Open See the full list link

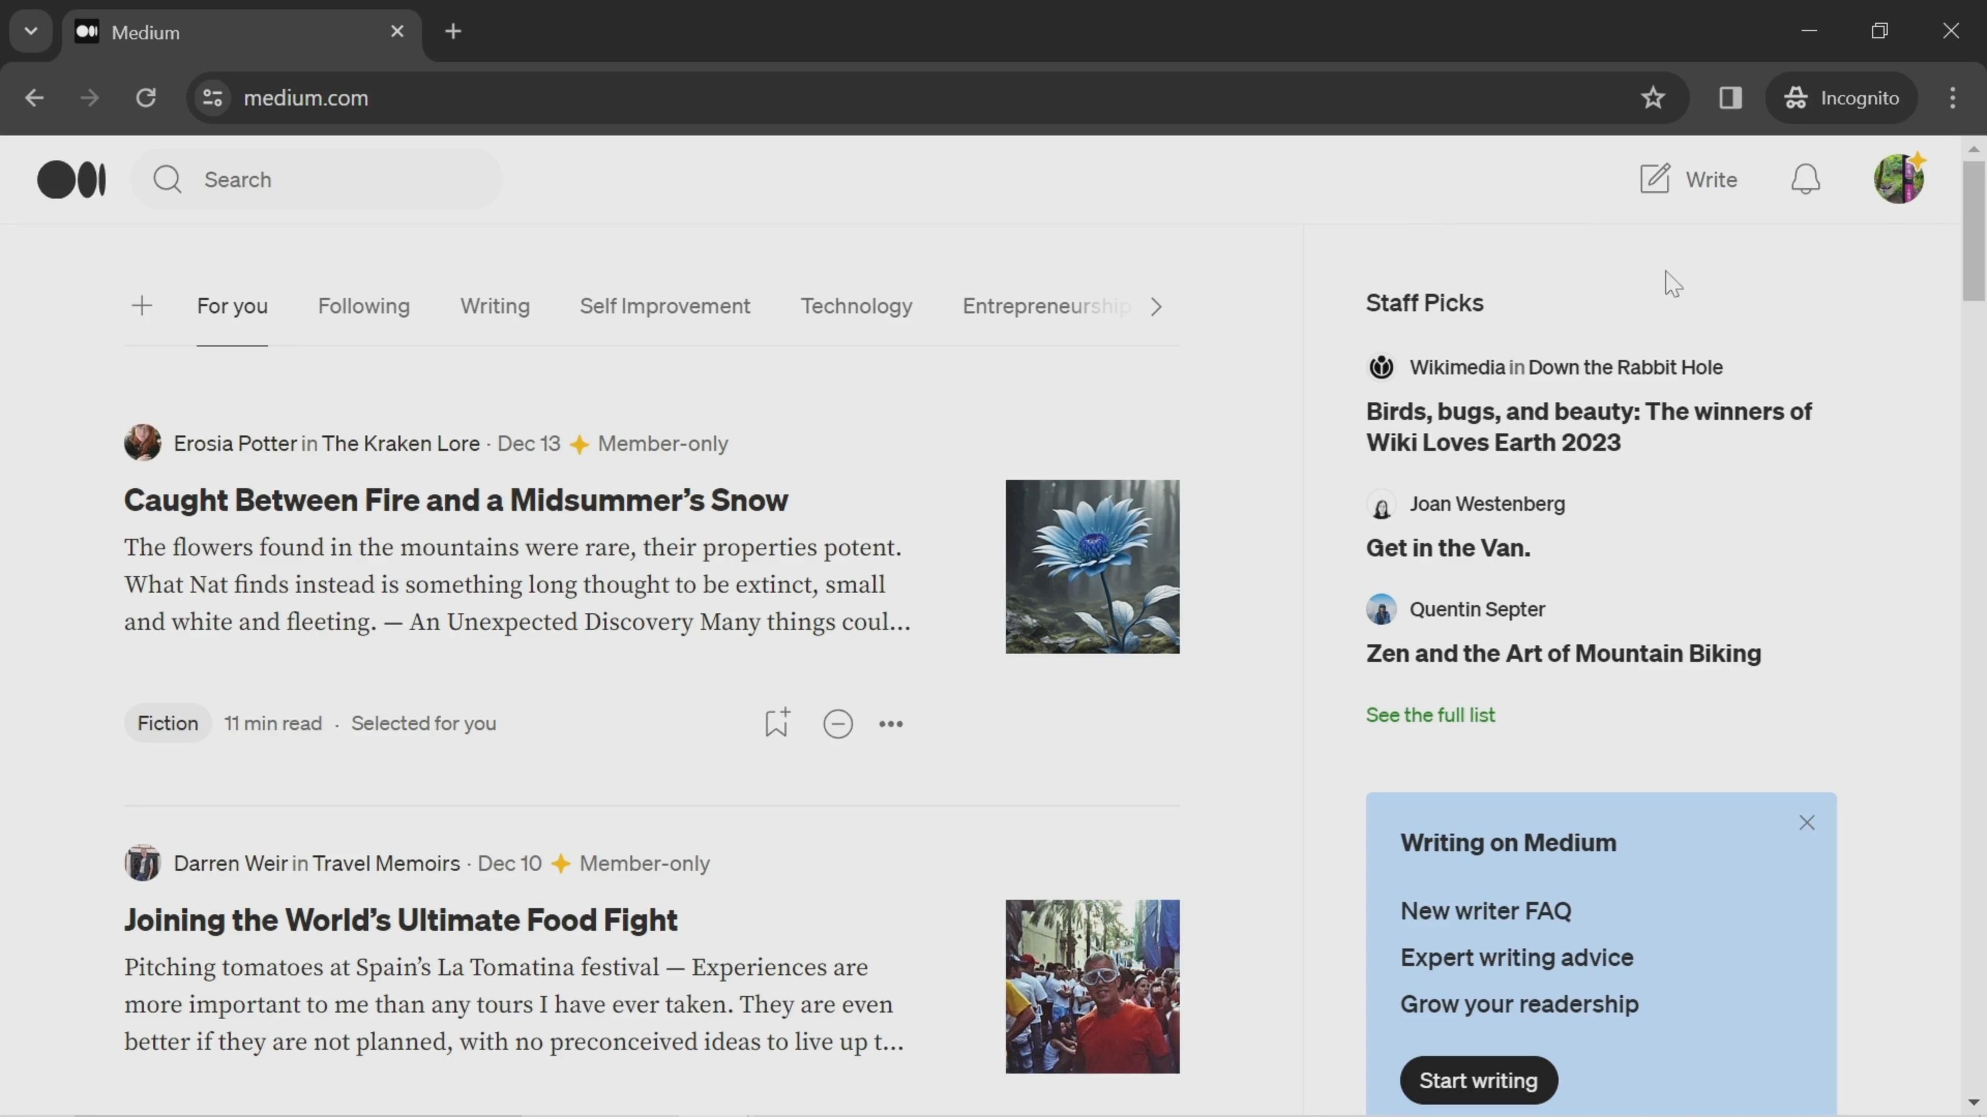[1430, 715]
